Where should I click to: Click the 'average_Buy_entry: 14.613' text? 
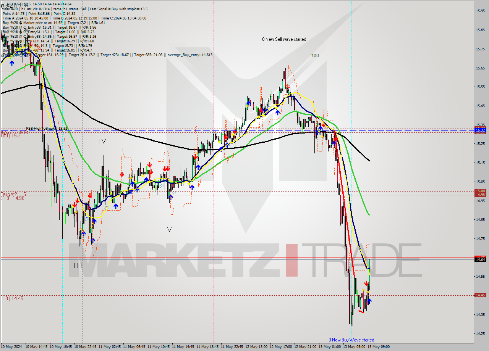tap(190, 55)
